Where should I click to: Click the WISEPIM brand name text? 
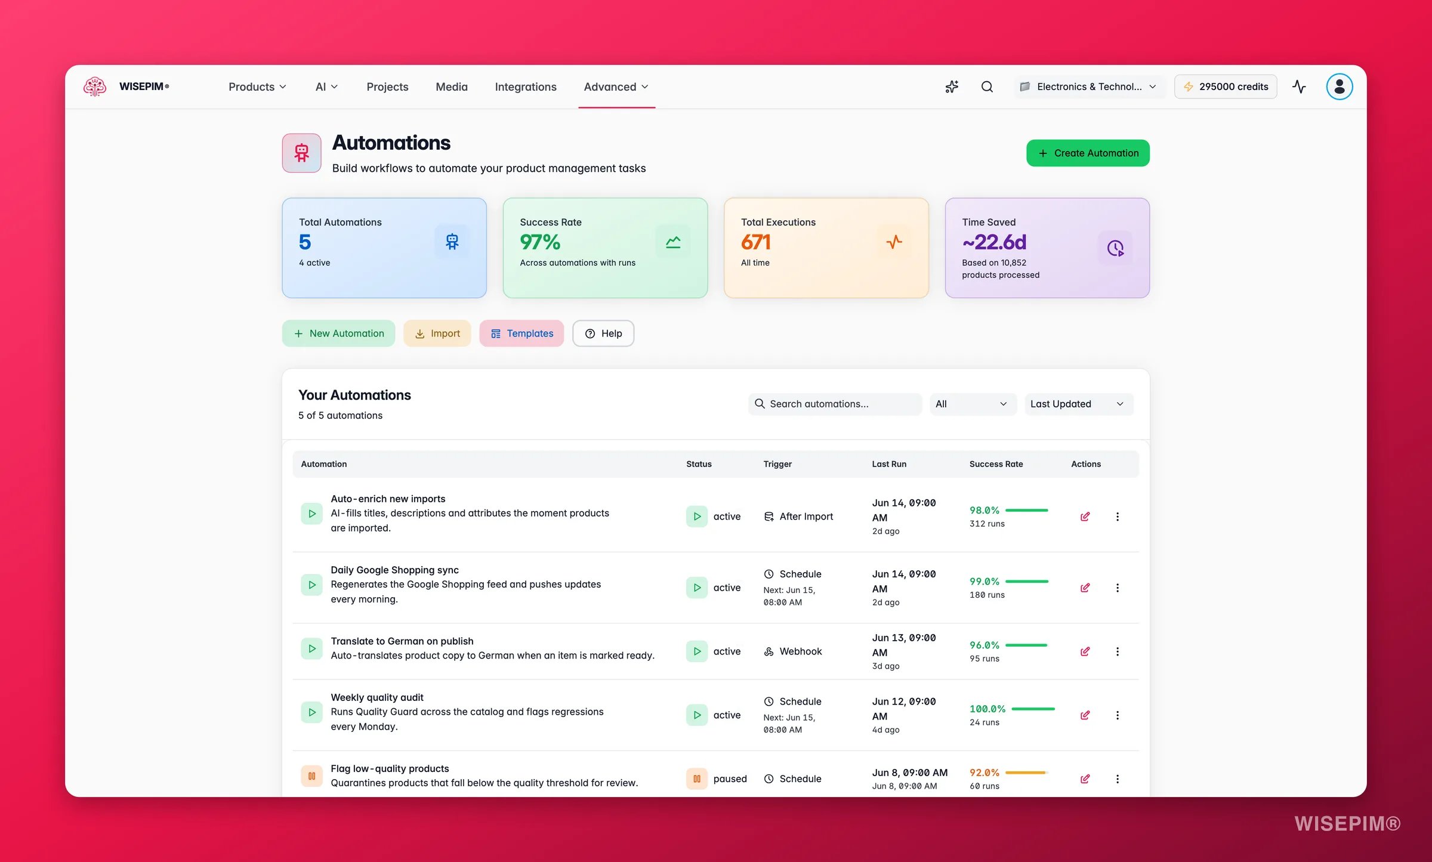[x=144, y=86]
